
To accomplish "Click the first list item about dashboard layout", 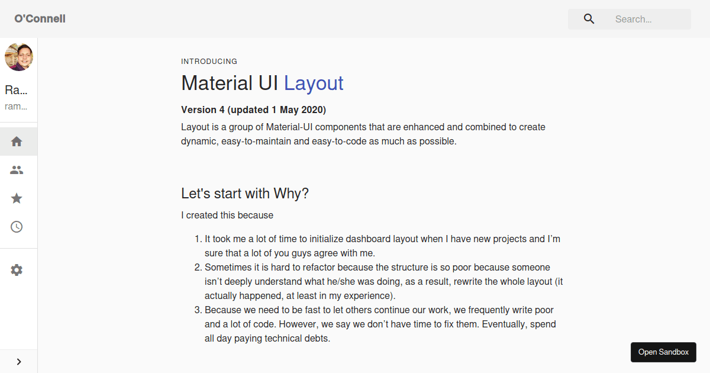I will point(382,246).
